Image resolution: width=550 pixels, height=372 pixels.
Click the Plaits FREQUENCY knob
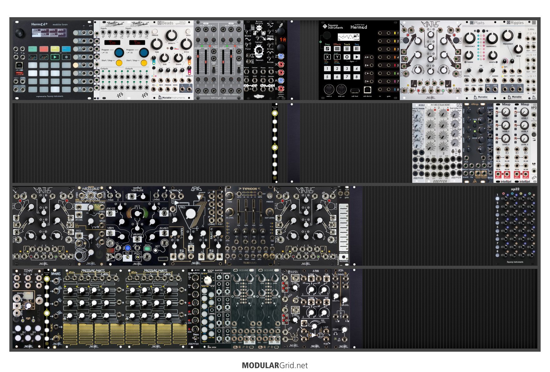coord(470,38)
